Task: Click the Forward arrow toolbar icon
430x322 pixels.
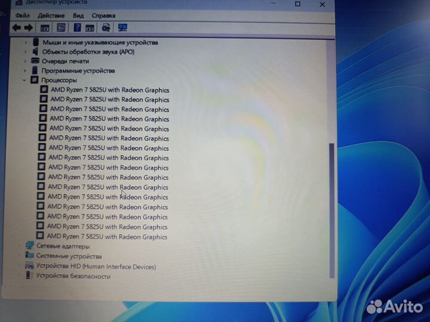Action: pyautogui.click(x=29, y=27)
